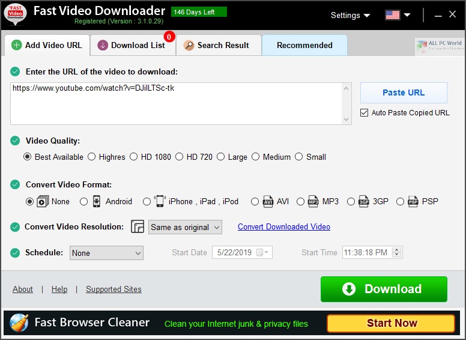This screenshot has height=340, width=466.
Task: Click the purple download arrow icon on the Download List tab
Action: [103, 45]
